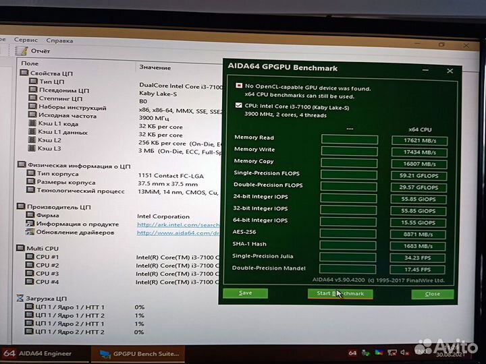Click the chip icon beside Кэш L1 данных

point(32,131)
